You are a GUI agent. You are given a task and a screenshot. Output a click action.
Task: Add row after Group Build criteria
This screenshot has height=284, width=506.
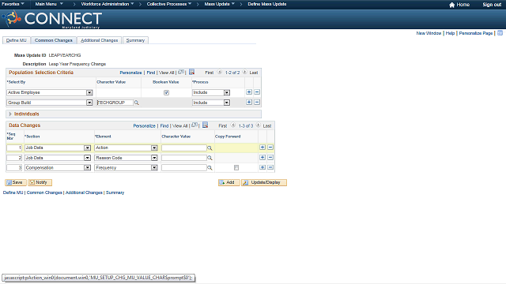[x=249, y=102]
